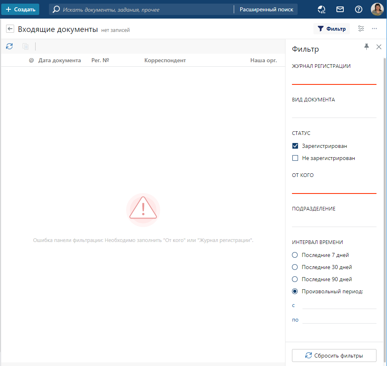Click the Сбросить фильтры button
Screen dimensions: 387x366
point(334,355)
